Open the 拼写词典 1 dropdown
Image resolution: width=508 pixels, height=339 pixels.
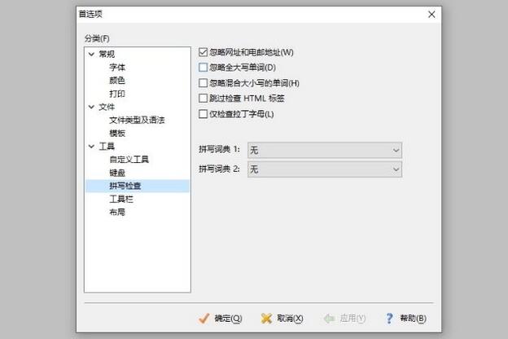325,150
